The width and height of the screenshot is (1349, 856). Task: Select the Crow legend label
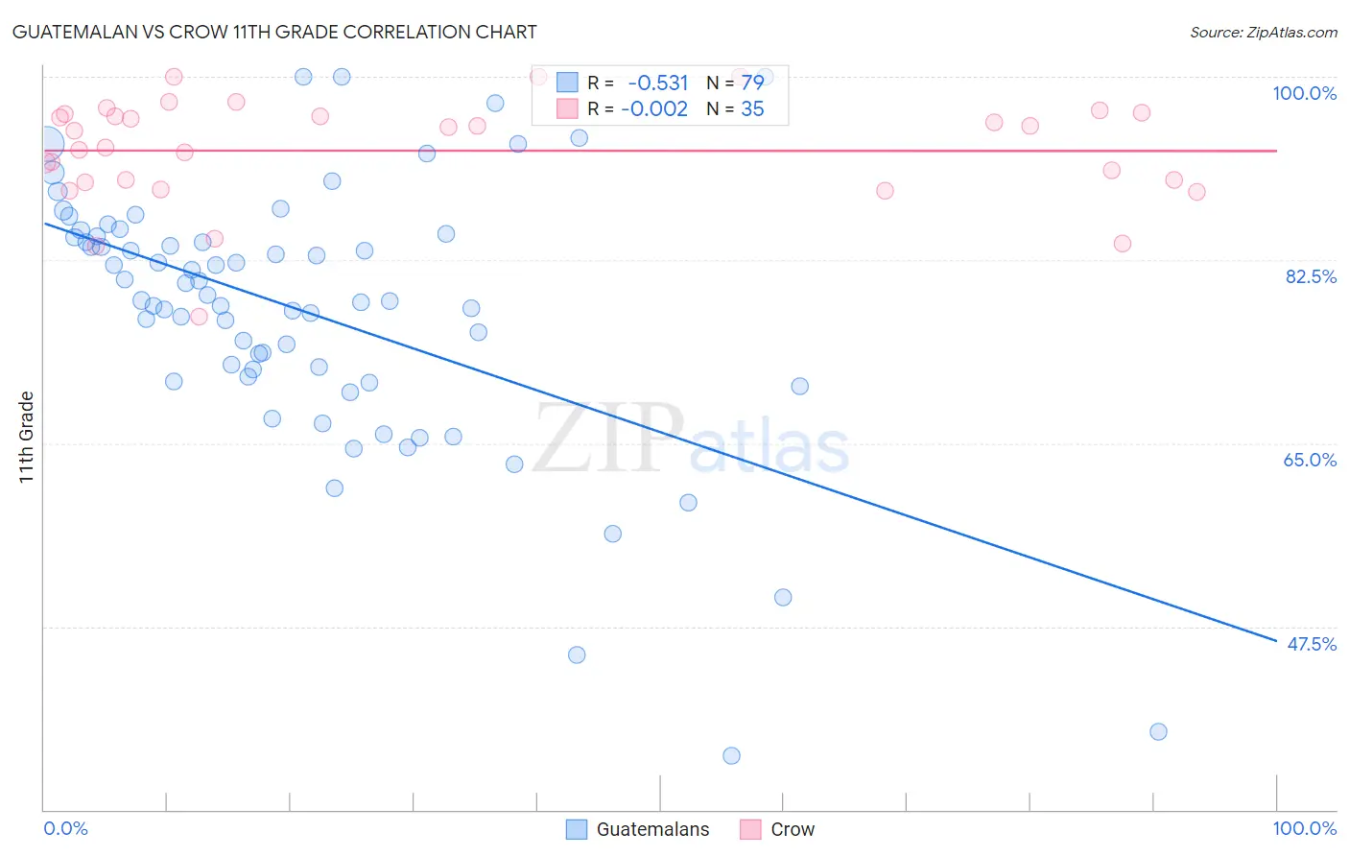(x=793, y=829)
